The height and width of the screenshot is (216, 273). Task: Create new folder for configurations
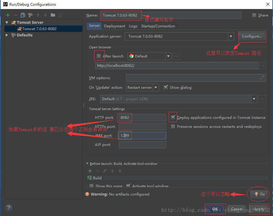coord(53,15)
